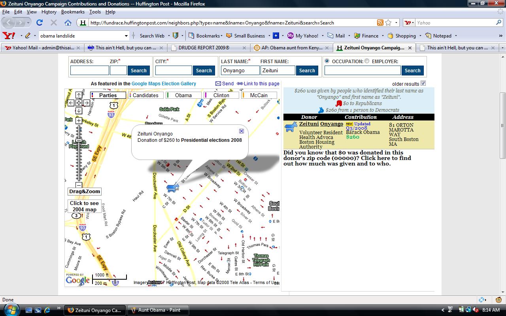Click the map zoom-in plus button

tap(79, 120)
